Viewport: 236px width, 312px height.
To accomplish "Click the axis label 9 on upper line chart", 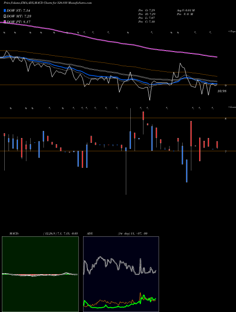I will 226,86.
